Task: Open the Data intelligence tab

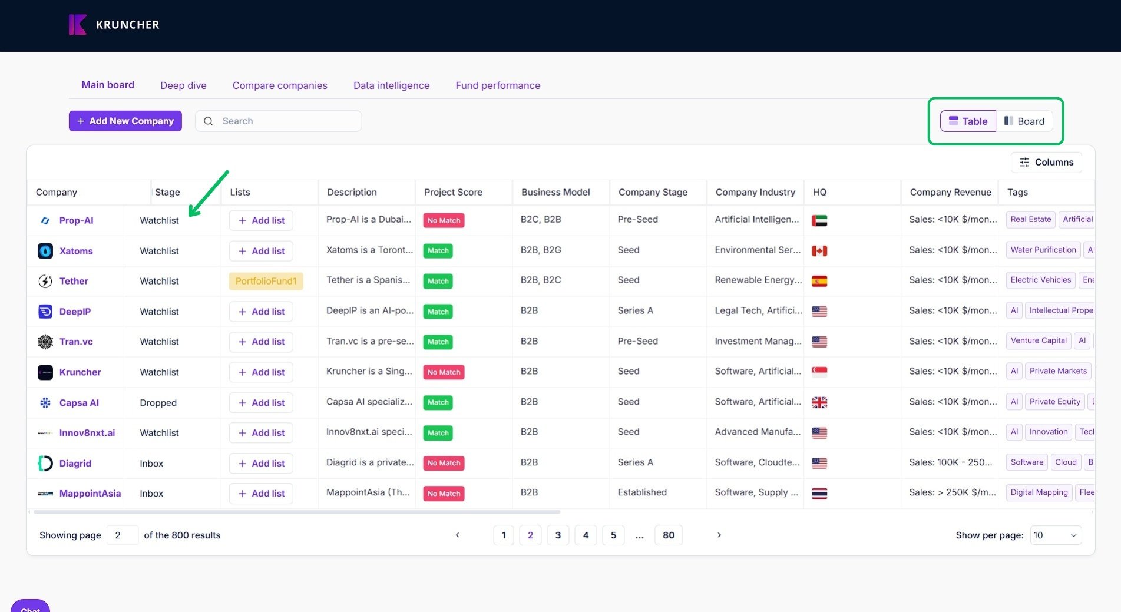Action: click(391, 85)
